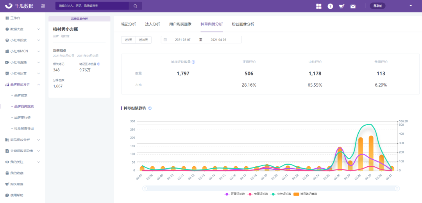
Task: Open the account dropdown arrow
Action: (411, 5)
